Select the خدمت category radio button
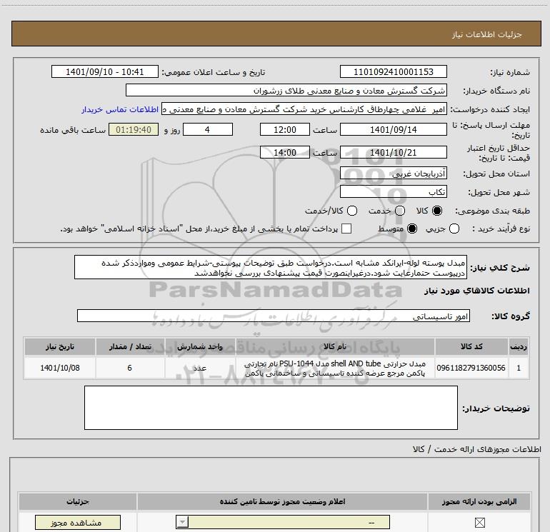The height and width of the screenshot is (532, 550). click(400, 211)
